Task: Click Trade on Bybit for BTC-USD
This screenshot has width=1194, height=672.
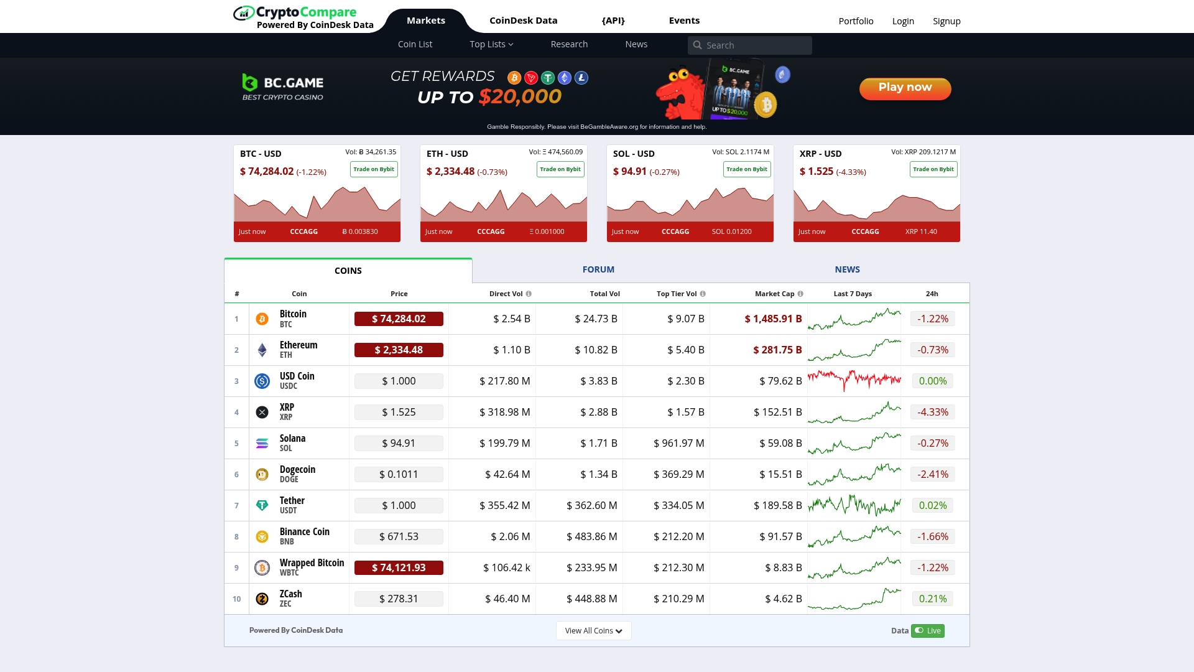Action: pyautogui.click(x=373, y=169)
